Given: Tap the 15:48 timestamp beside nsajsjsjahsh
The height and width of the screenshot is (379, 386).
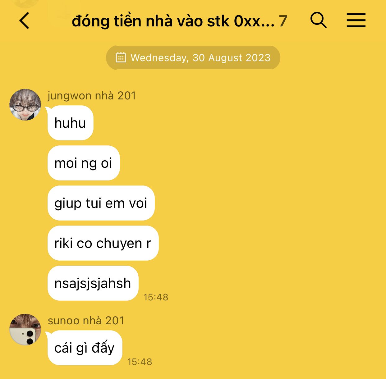Looking at the screenshot, I should pyautogui.click(x=156, y=297).
